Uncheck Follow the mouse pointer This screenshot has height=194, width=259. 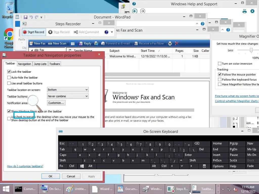click(220, 75)
